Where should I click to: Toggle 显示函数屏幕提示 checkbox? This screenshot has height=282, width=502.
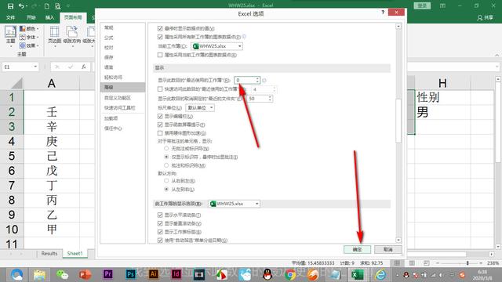(x=160, y=125)
